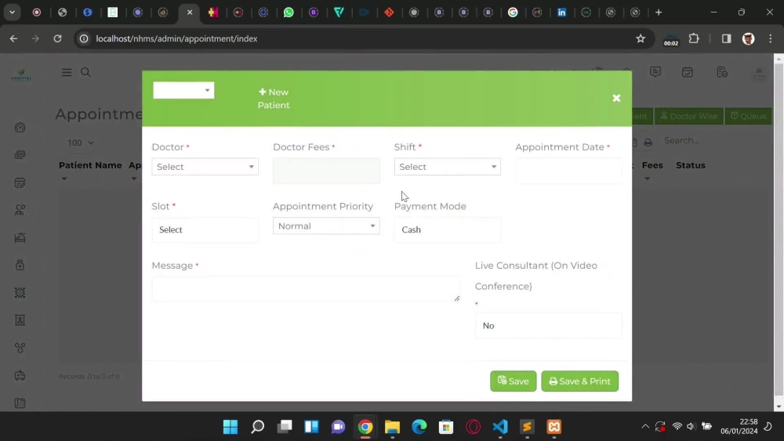Click the browser reload button
The image size is (784, 441).
[x=57, y=38]
